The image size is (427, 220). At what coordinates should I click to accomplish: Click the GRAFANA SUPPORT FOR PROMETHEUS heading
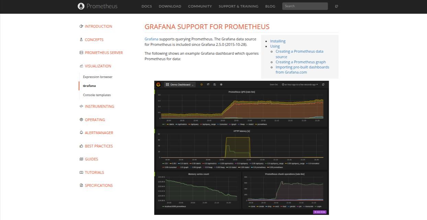[x=207, y=27]
